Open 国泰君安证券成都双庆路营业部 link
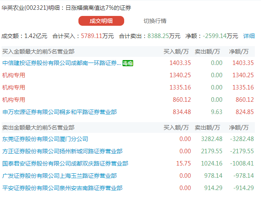Image resolution: width=261 pixels, height=197 pixels. (x=65, y=163)
